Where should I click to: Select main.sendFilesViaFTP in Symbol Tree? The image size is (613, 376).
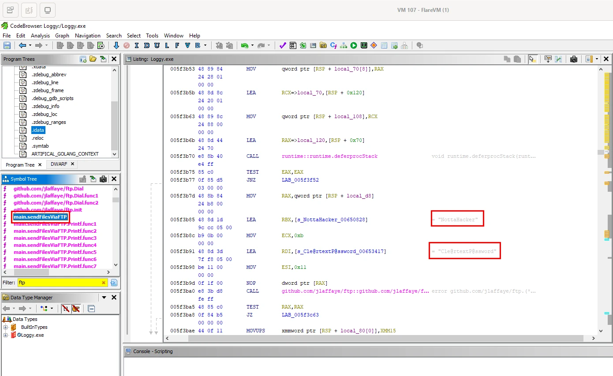click(40, 217)
